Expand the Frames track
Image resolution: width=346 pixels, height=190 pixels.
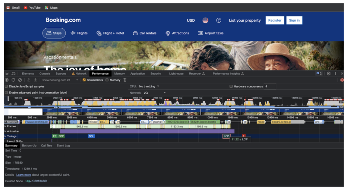5,126
